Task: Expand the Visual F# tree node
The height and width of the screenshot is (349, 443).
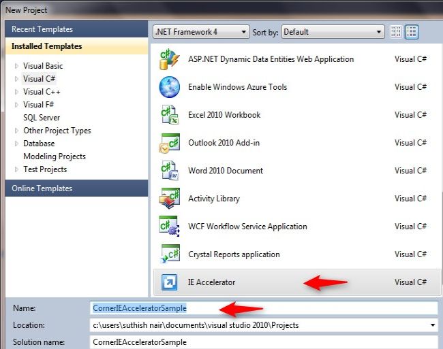Action: (x=16, y=105)
